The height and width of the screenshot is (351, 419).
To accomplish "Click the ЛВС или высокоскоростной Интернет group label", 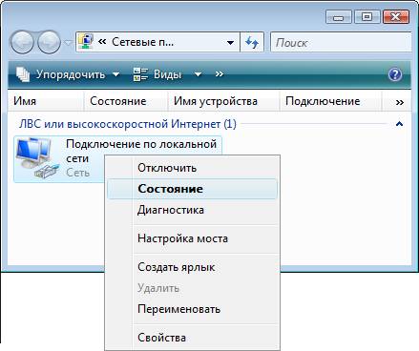I will [128, 124].
